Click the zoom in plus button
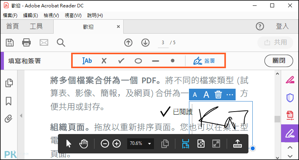This screenshot has width=299, height=160. (117, 144)
